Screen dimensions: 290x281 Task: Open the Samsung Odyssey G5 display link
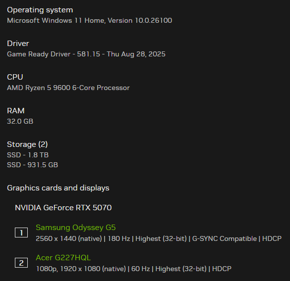76,228
